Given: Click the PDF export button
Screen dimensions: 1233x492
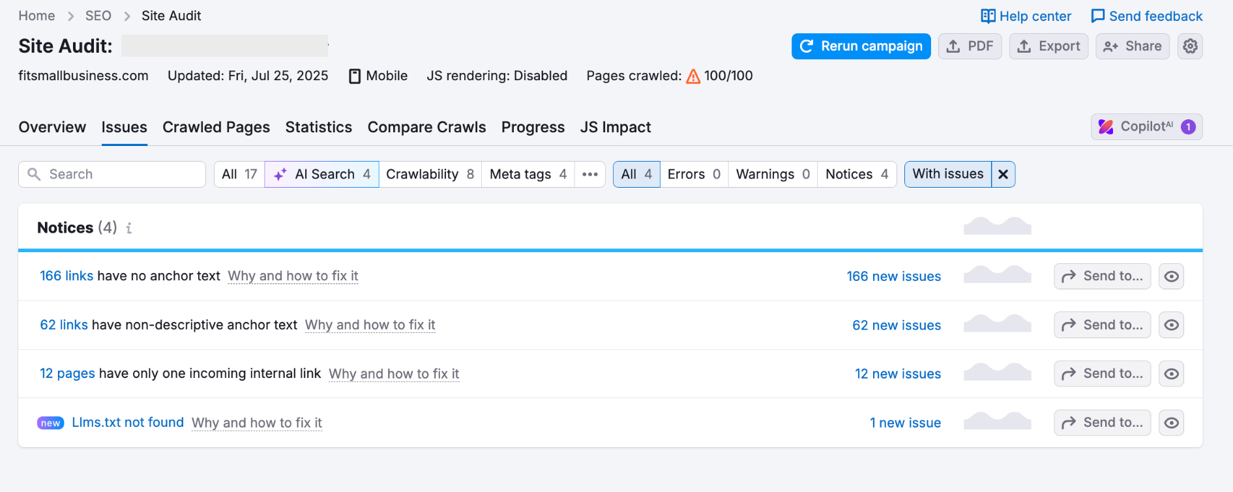Looking at the screenshot, I should [970, 46].
